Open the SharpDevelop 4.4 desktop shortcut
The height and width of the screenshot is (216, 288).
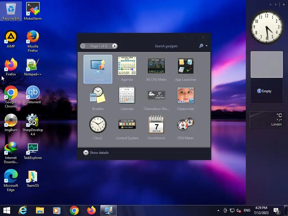[x=33, y=125]
